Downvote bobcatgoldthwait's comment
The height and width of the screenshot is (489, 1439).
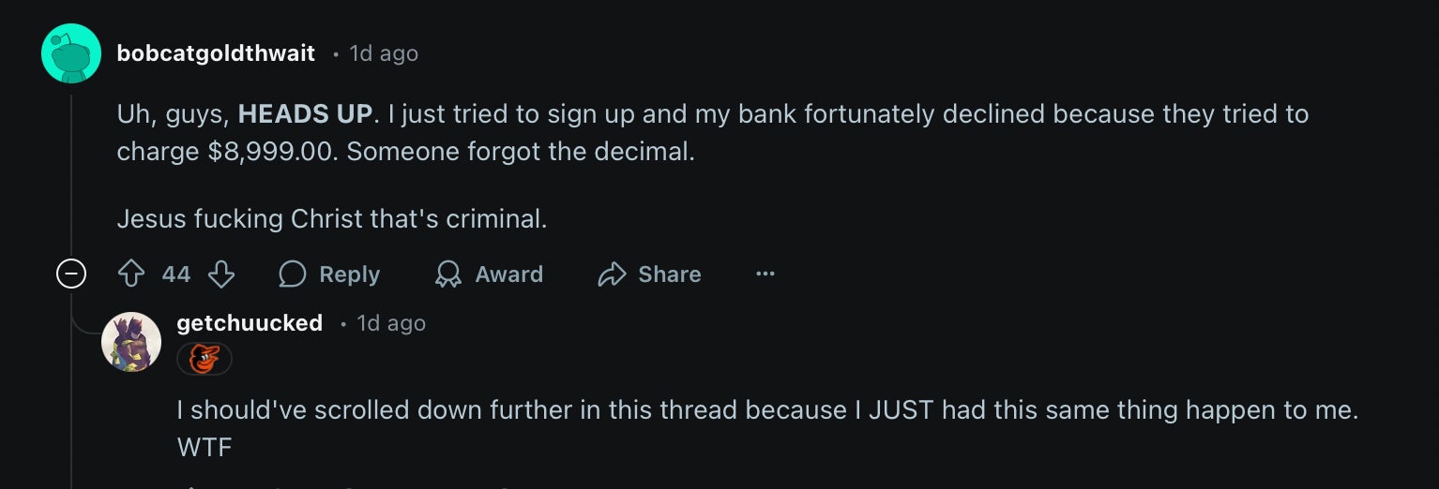click(220, 274)
